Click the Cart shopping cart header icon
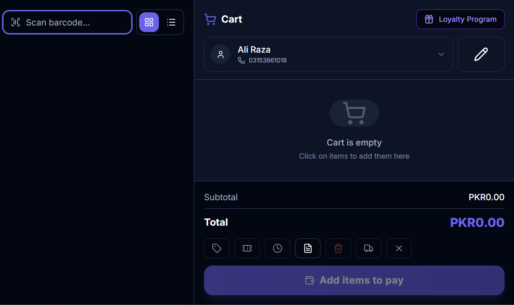This screenshot has width=514, height=305. pyautogui.click(x=210, y=19)
